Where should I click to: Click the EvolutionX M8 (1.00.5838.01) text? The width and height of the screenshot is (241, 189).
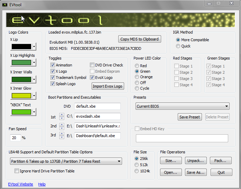click(74, 42)
